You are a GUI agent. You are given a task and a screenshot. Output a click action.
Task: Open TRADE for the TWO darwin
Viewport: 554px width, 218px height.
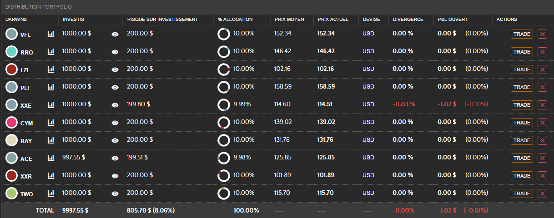[x=522, y=193]
